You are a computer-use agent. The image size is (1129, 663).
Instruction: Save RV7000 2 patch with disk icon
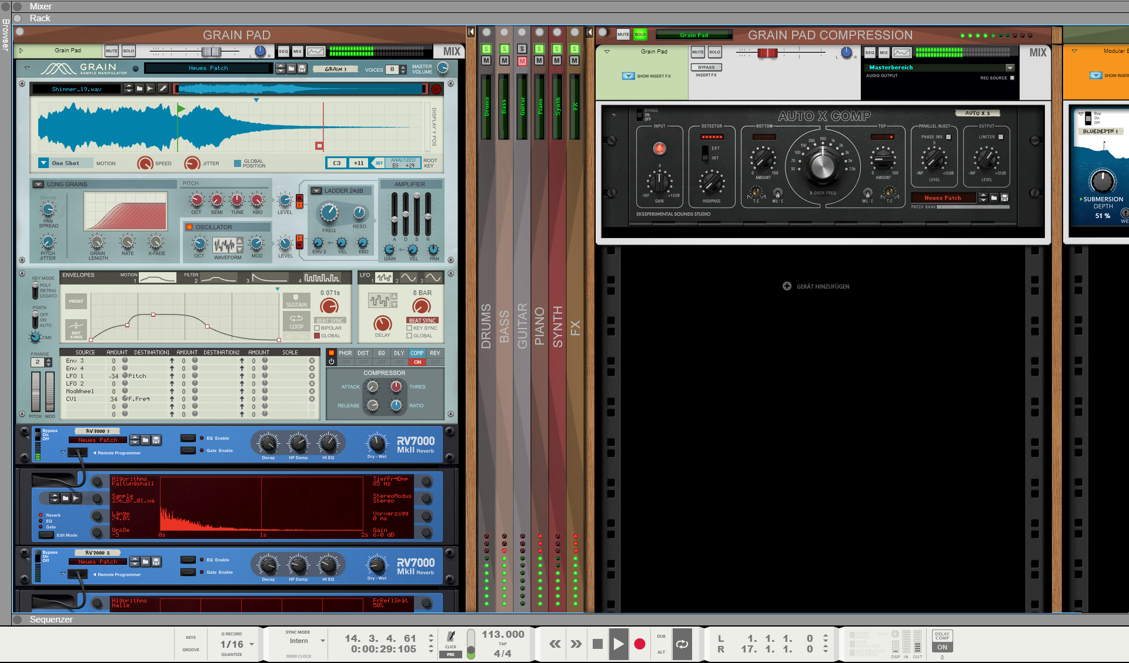pos(156,561)
